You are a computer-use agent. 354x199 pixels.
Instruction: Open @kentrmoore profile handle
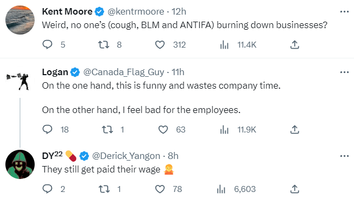(136, 11)
